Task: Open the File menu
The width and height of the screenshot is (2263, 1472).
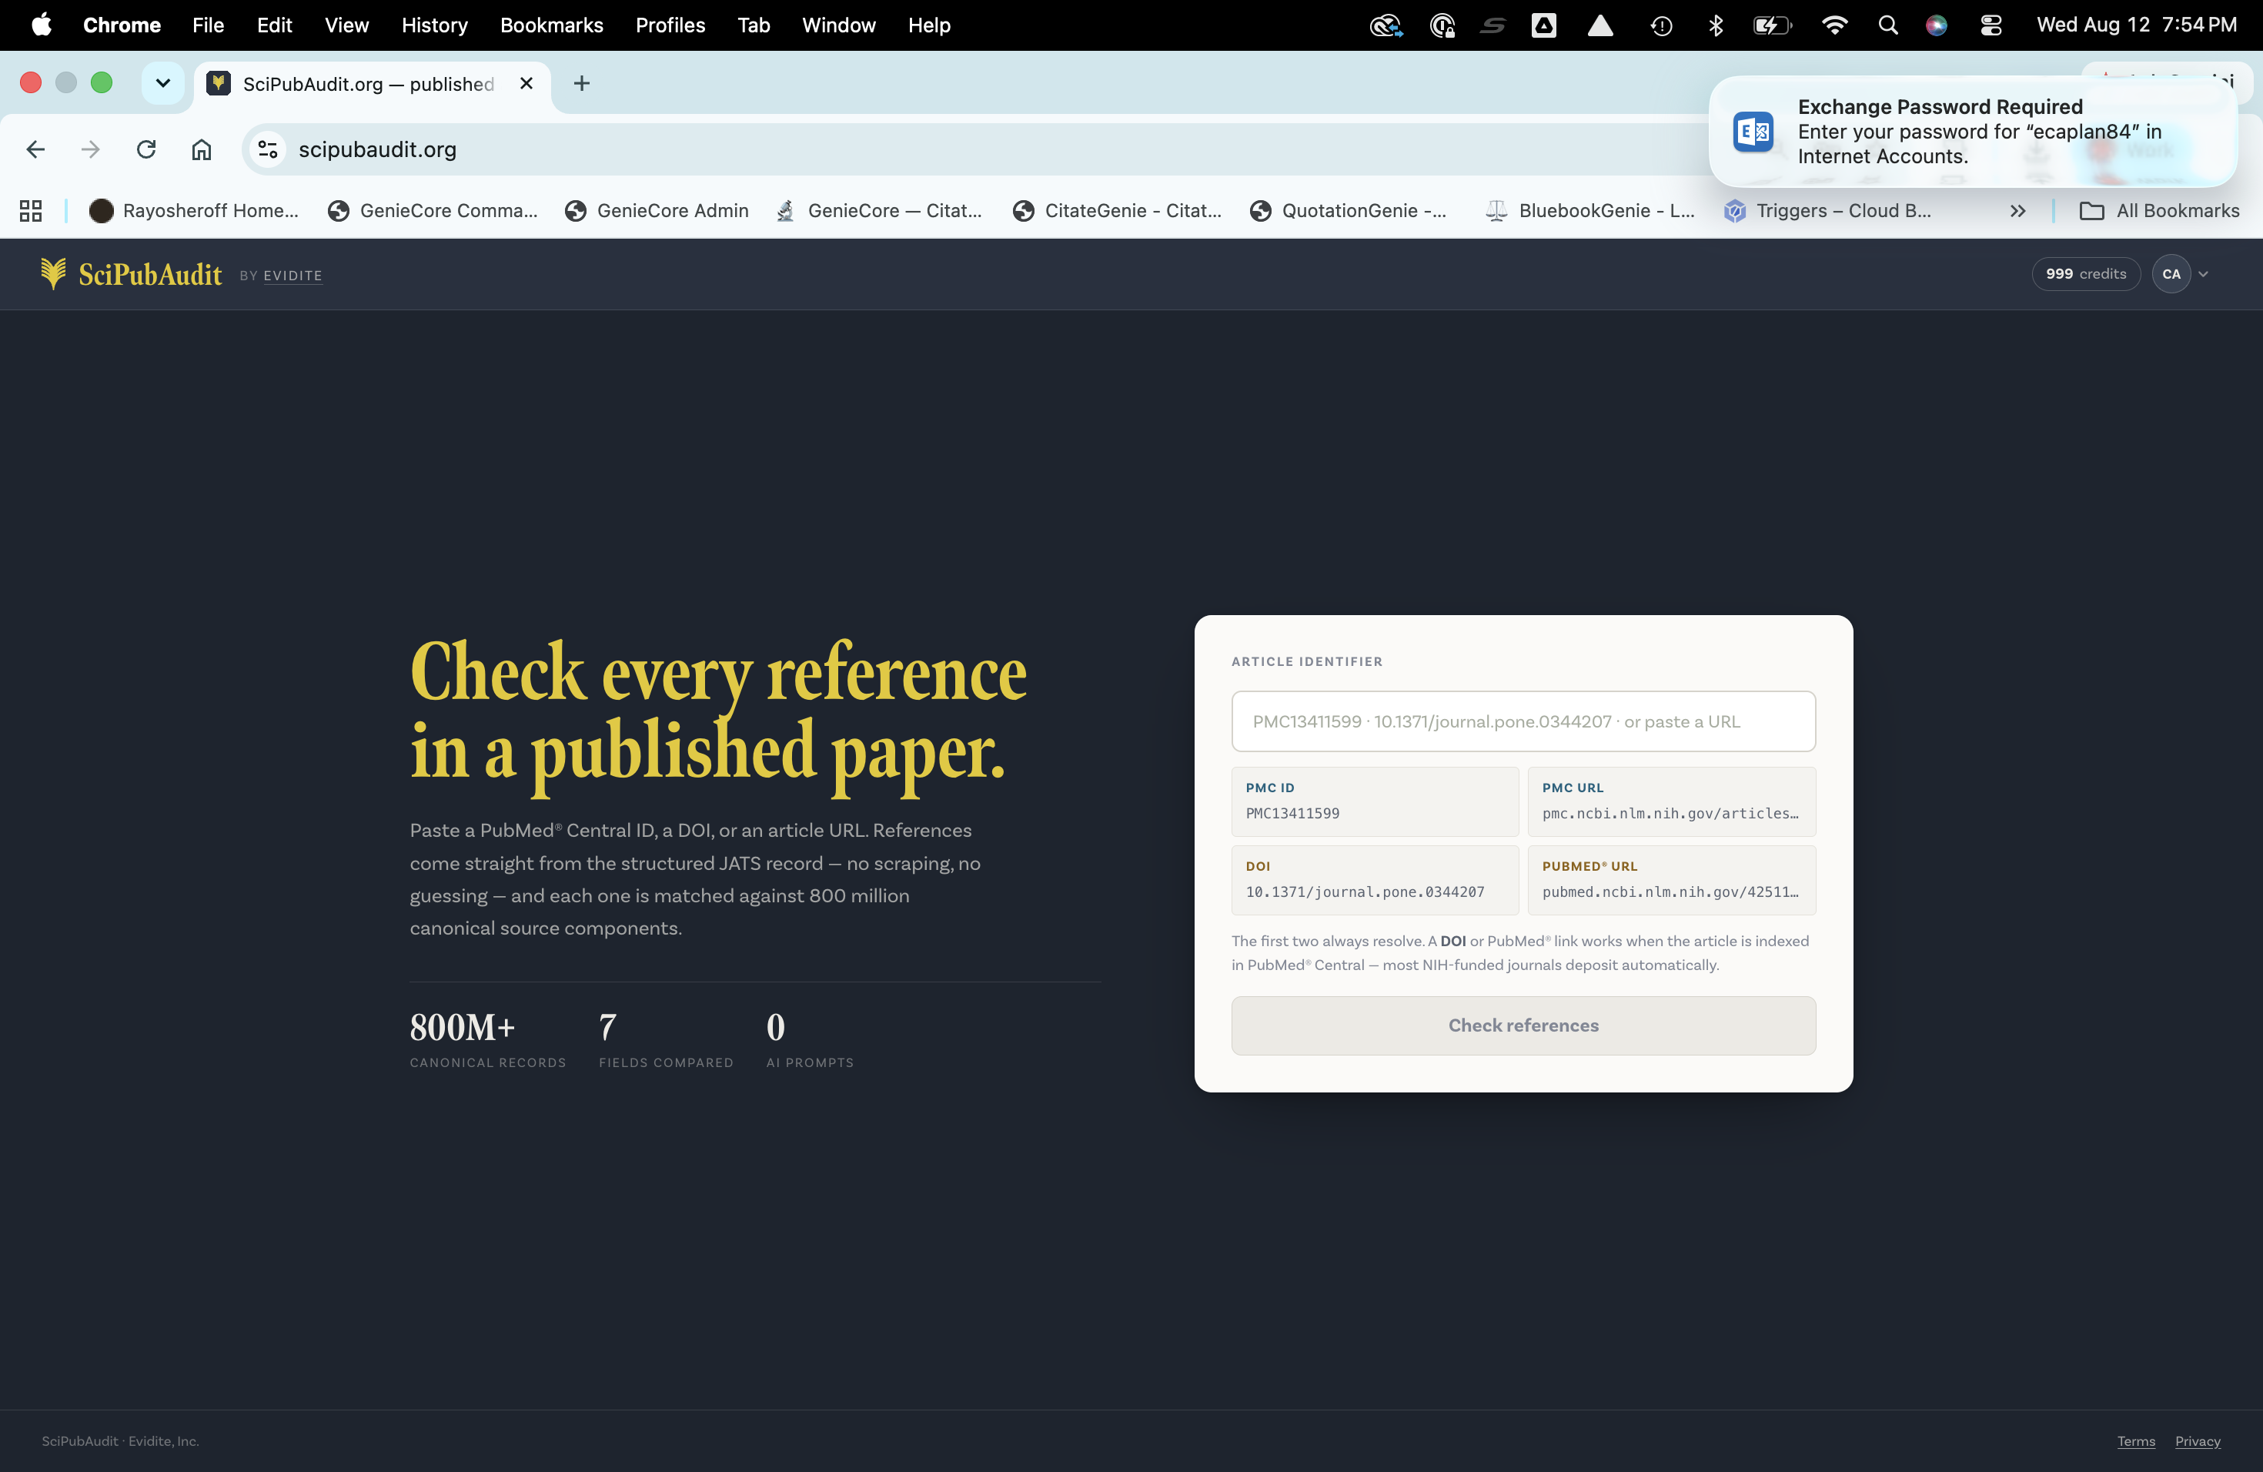Action: (209, 25)
